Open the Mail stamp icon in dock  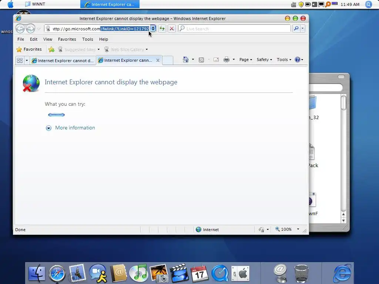[x=77, y=273]
